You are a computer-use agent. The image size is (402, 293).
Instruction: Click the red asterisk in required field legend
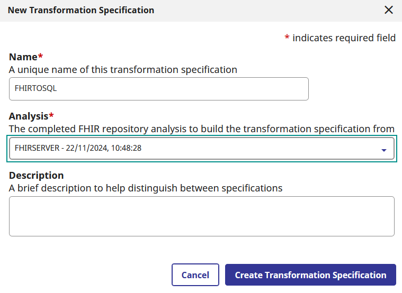click(287, 38)
